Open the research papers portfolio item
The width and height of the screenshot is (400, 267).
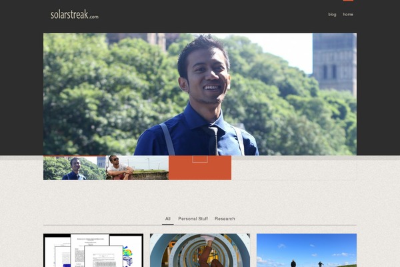93,250
